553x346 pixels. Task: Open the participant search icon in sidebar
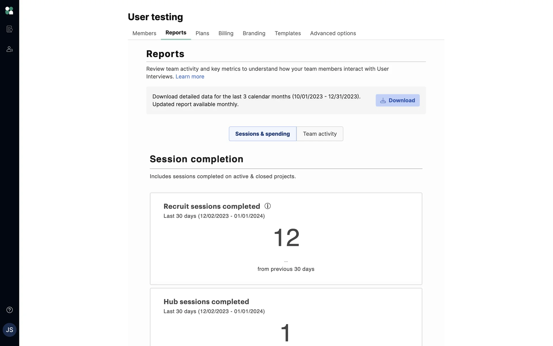(x=10, y=49)
